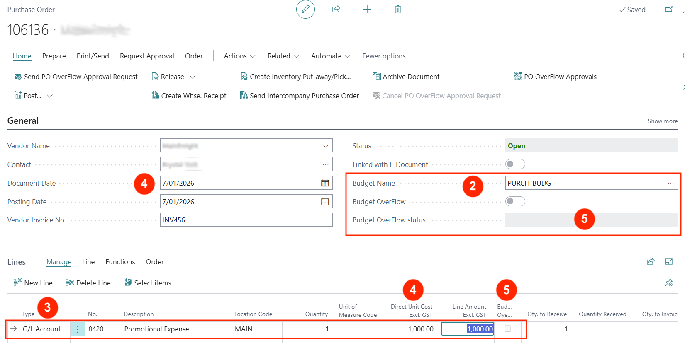Click the trash delete icon in header
The width and height of the screenshot is (685, 343).
coord(397,10)
